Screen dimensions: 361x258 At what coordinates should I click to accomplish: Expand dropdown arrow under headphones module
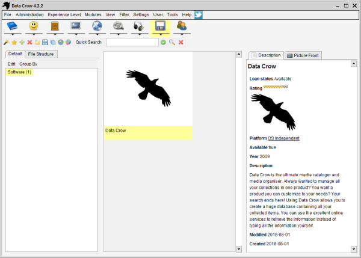(140, 34)
